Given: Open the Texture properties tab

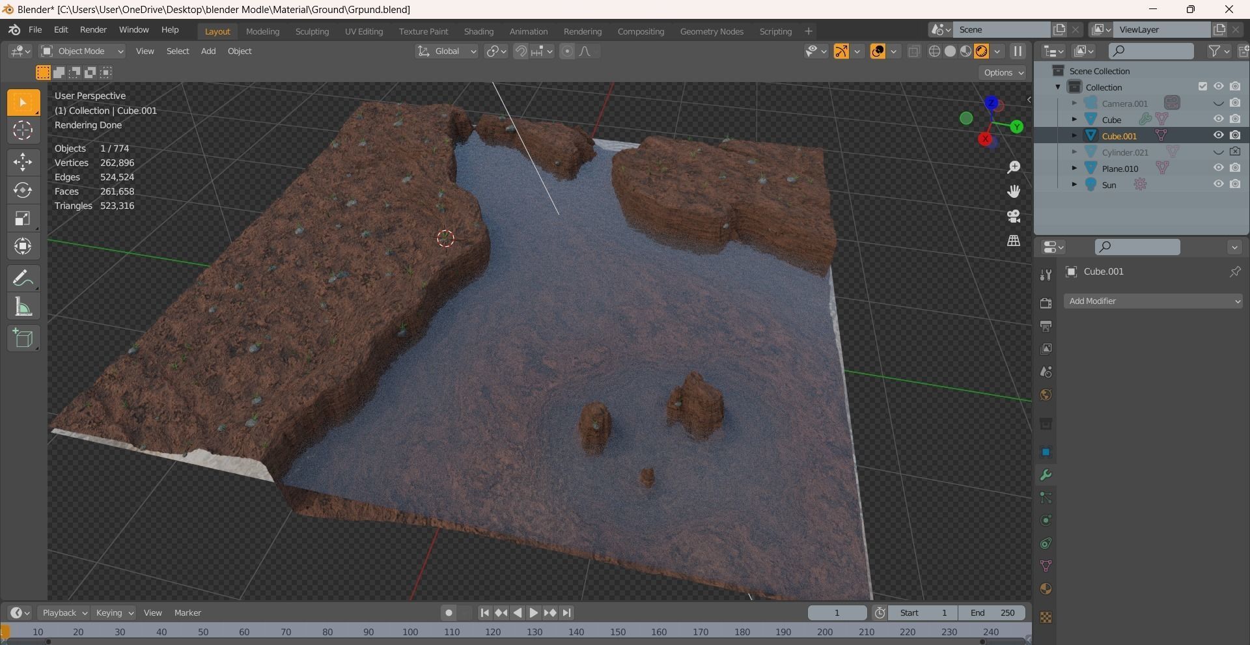Looking at the screenshot, I should (x=1046, y=617).
